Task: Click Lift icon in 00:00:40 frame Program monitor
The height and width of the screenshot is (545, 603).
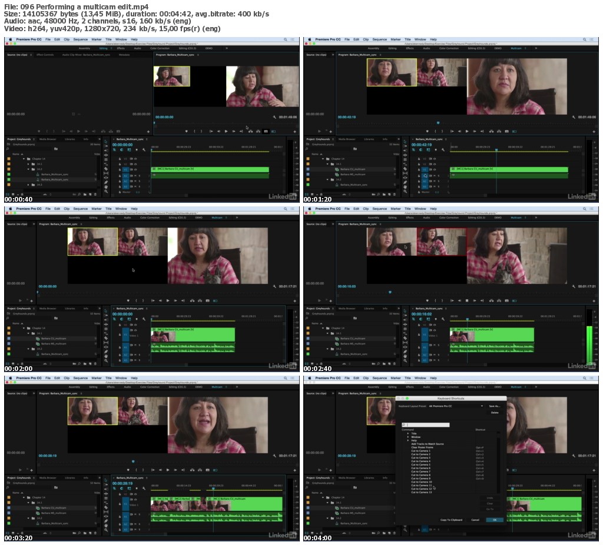Action: click(251, 131)
